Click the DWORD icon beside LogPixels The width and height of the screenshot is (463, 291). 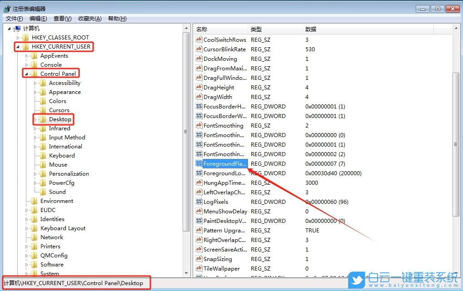199,202
